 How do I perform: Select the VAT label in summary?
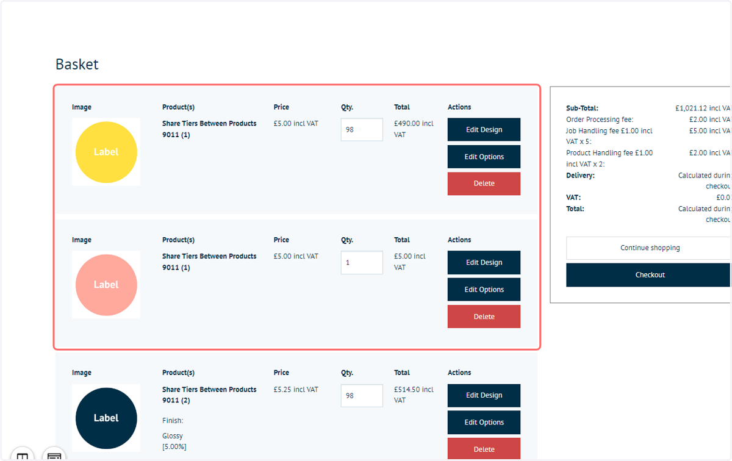(x=573, y=198)
